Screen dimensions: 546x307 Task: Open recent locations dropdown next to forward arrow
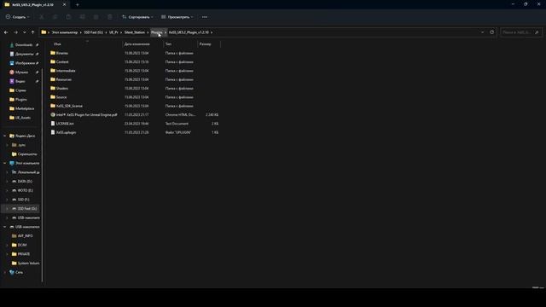coord(24,32)
